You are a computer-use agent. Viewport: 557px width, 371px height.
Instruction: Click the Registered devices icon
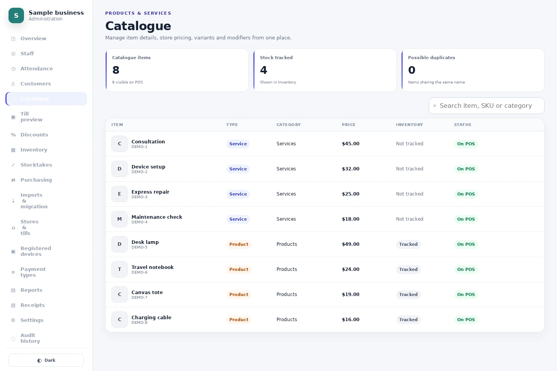pos(13,252)
